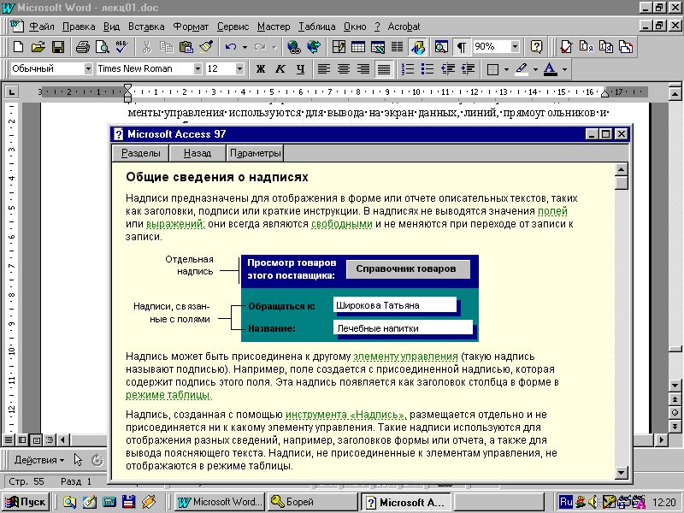
Task: Open Document Map magnifier icon
Action: (x=441, y=47)
